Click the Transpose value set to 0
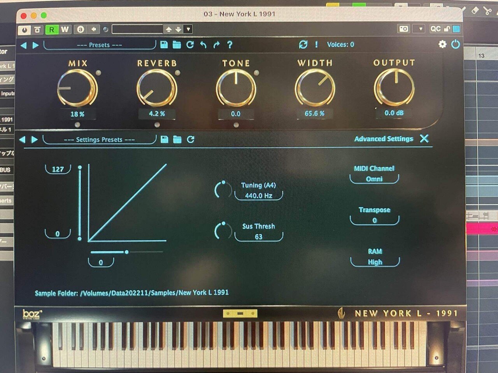This screenshot has width=498, height=373. 374,220
